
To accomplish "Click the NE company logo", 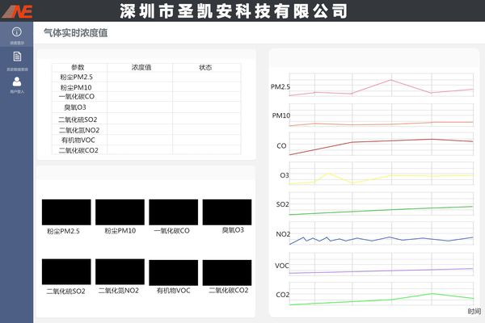I will point(19,10).
